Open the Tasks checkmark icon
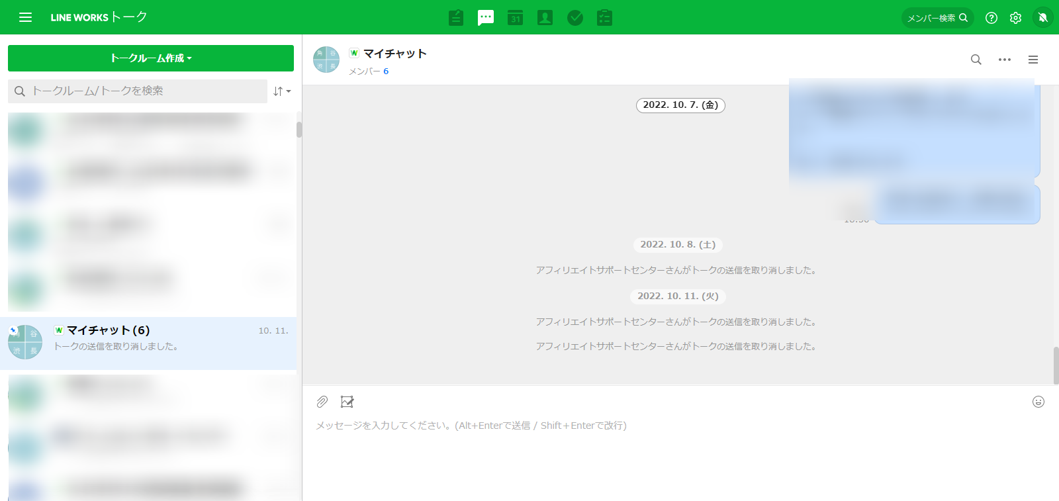This screenshot has width=1059, height=501. [575, 18]
